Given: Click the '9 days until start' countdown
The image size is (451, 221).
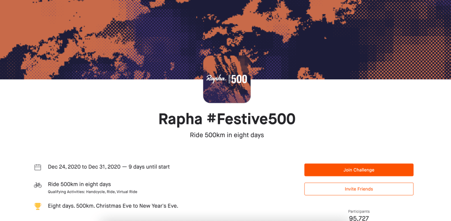Looking at the screenshot, I should click(x=149, y=167).
